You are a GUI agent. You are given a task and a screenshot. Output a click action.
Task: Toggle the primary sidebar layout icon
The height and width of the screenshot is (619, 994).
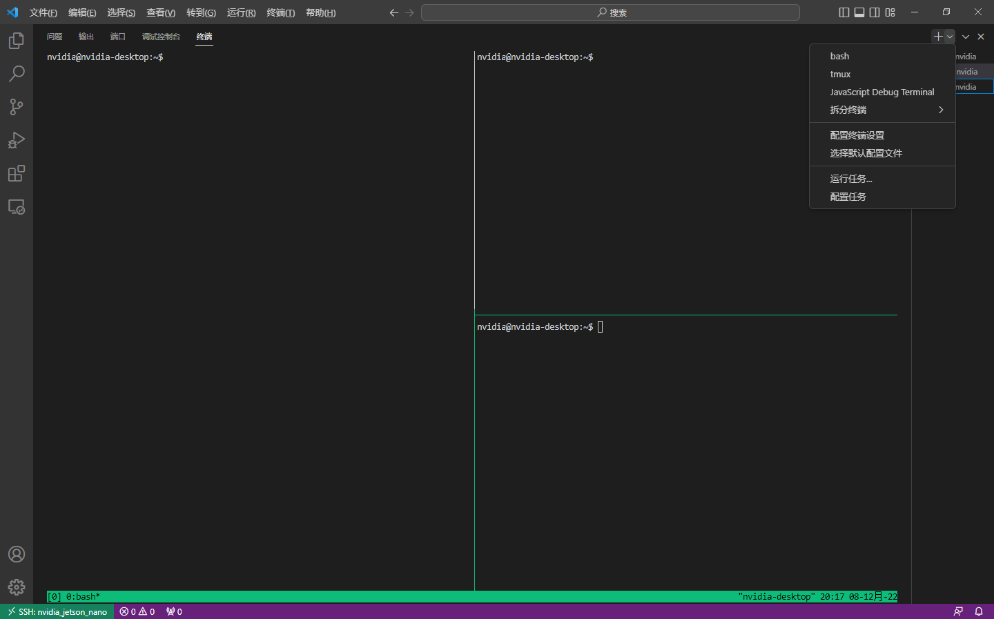844,12
